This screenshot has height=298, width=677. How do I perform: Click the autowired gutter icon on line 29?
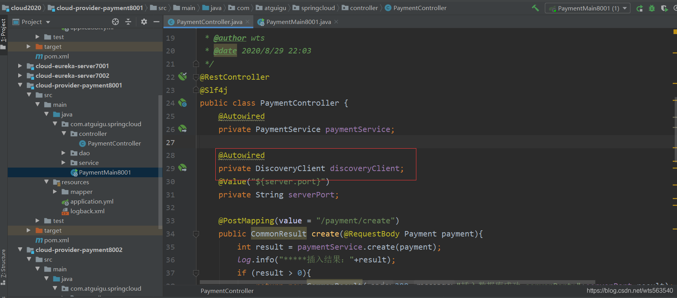[182, 168]
